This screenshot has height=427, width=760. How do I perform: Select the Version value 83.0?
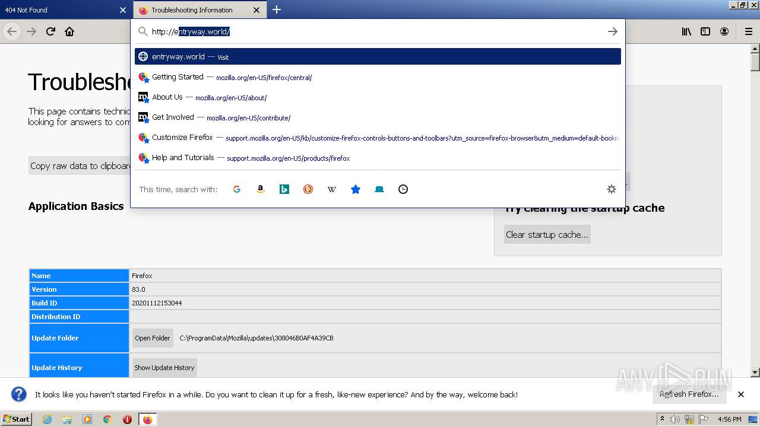pos(138,289)
